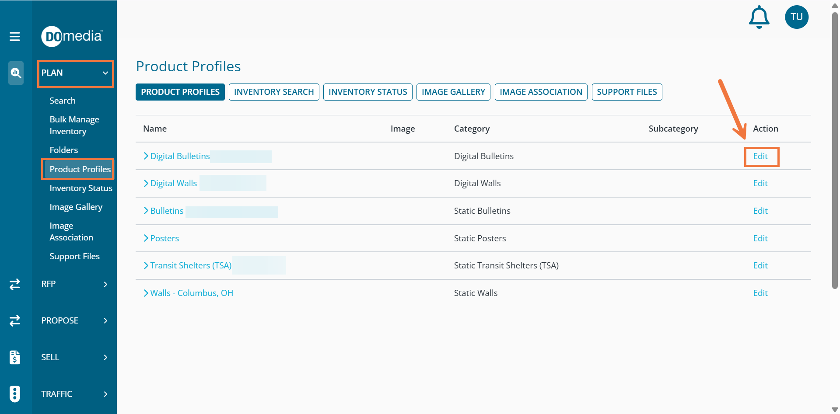840x414 pixels.
Task: Edit the Digital Walls profile
Action: tap(760, 184)
